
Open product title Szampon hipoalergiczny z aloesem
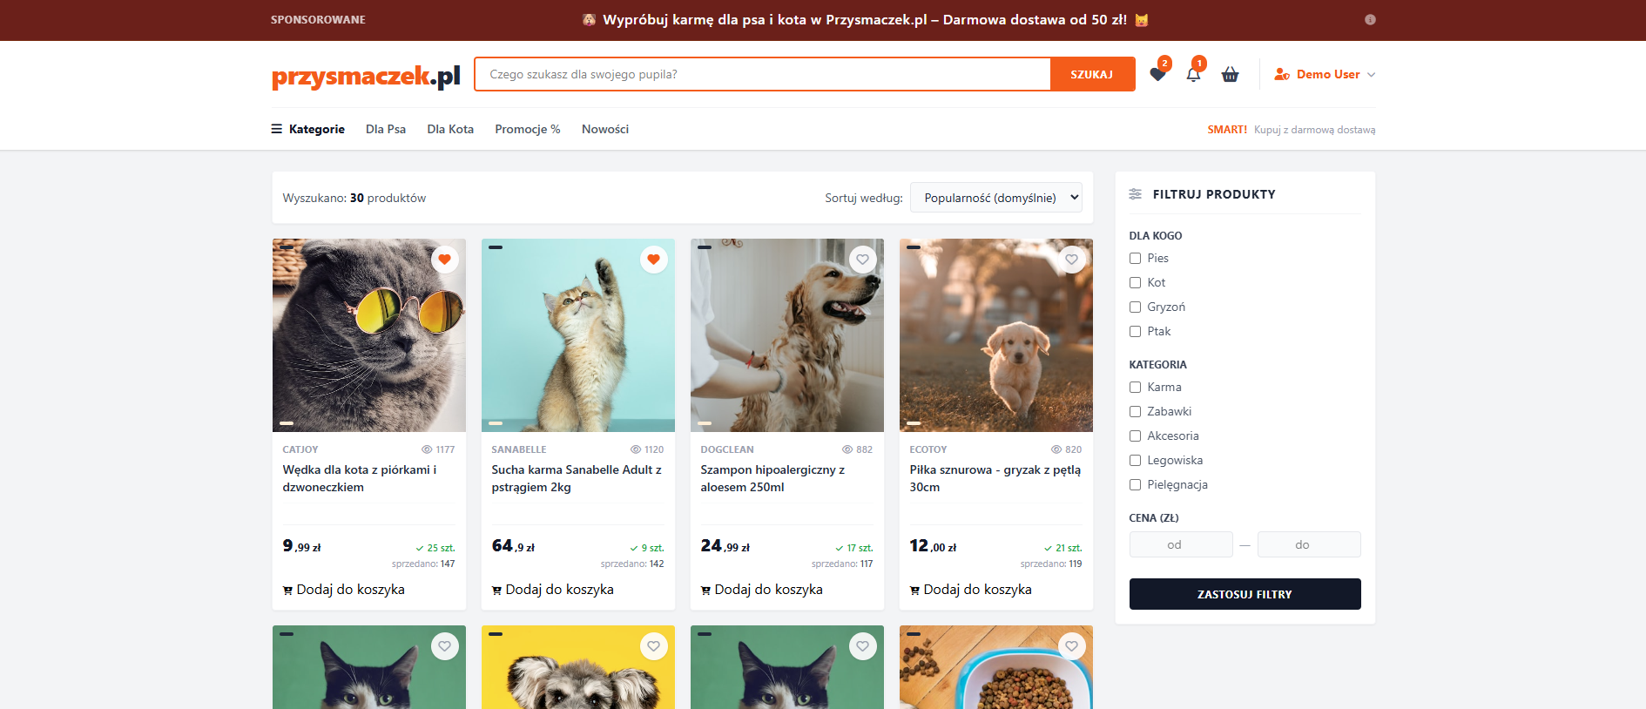pyautogui.click(x=772, y=478)
